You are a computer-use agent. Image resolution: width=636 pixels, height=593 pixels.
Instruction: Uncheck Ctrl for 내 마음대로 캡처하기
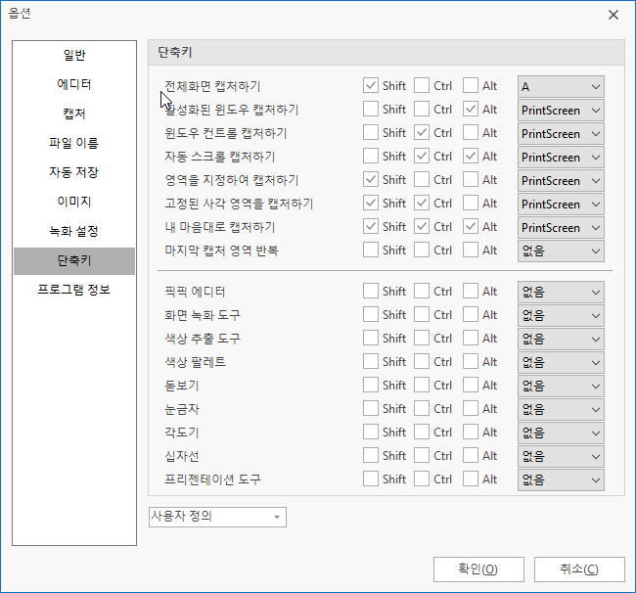pyautogui.click(x=422, y=227)
